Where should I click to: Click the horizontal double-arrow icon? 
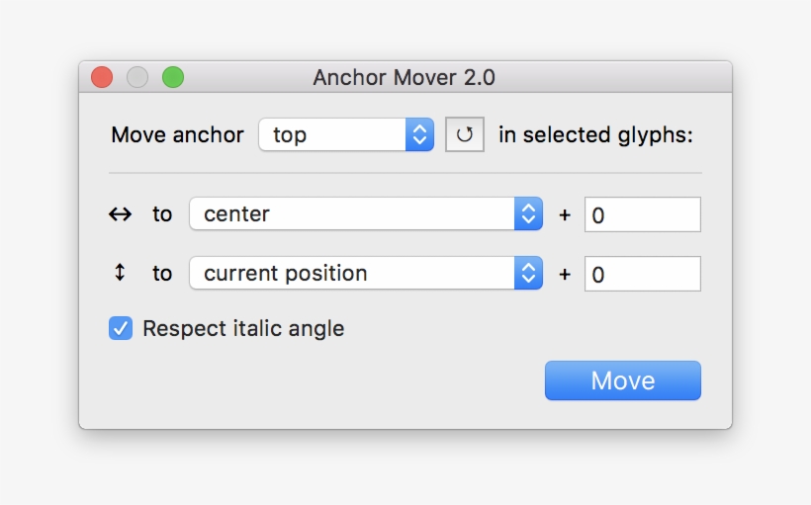[x=120, y=214]
